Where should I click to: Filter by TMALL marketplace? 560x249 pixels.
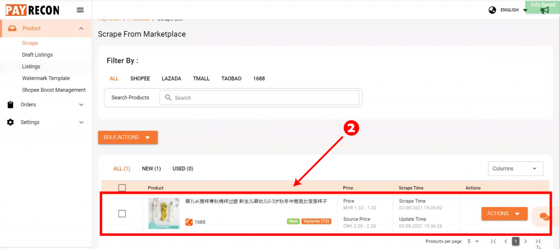click(x=201, y=78)
